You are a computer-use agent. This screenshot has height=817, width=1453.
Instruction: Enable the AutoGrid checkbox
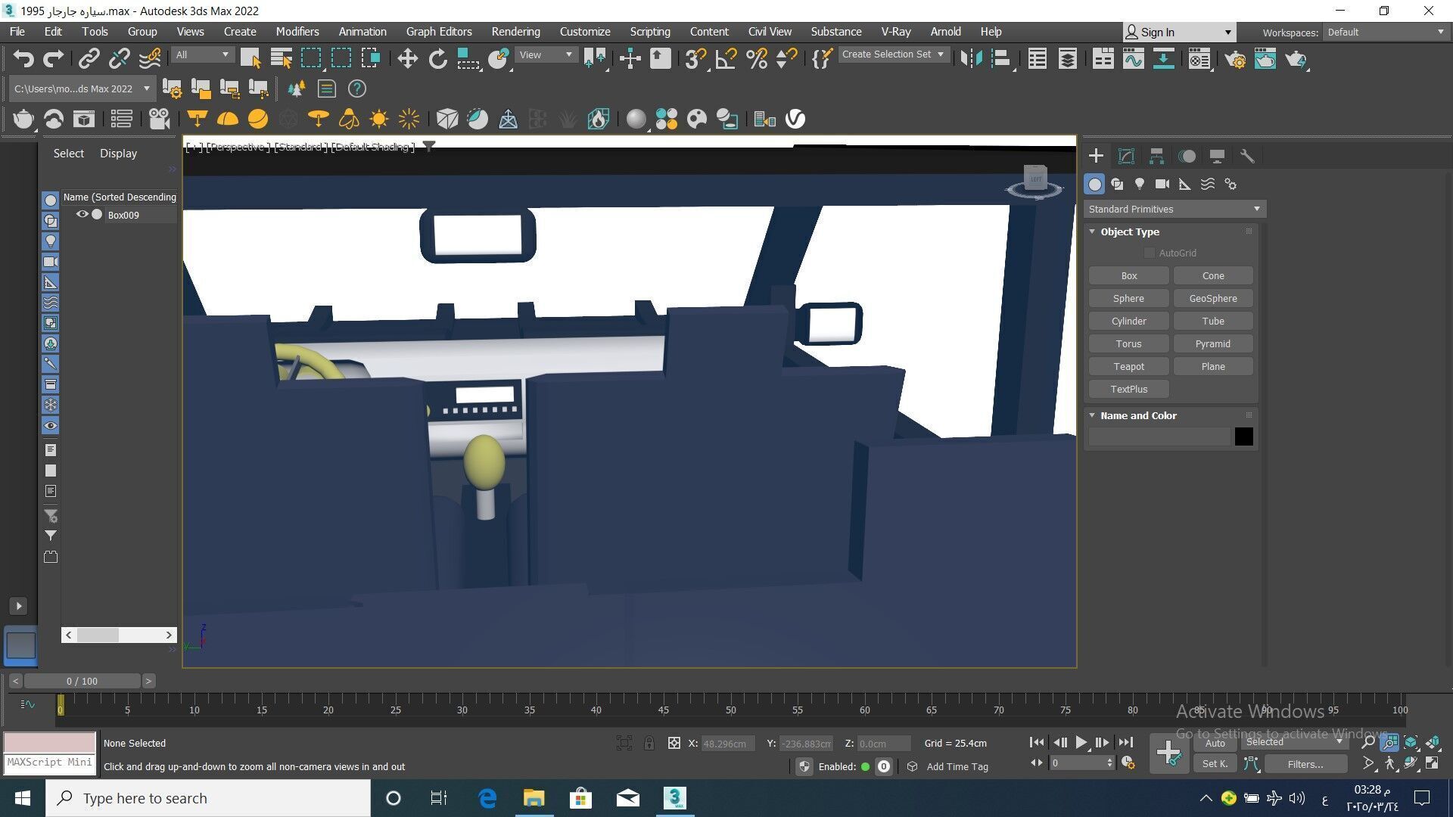coord(1150,253)
